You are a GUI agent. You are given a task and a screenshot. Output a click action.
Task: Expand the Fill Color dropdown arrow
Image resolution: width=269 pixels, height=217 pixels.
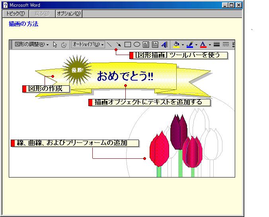183,45
